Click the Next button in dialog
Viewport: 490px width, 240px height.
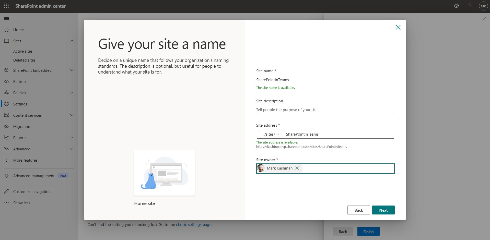pos(383,210)
